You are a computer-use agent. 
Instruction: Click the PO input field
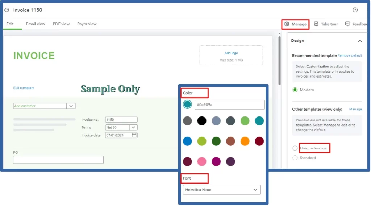pyautogui.click(x=58, y=160)
